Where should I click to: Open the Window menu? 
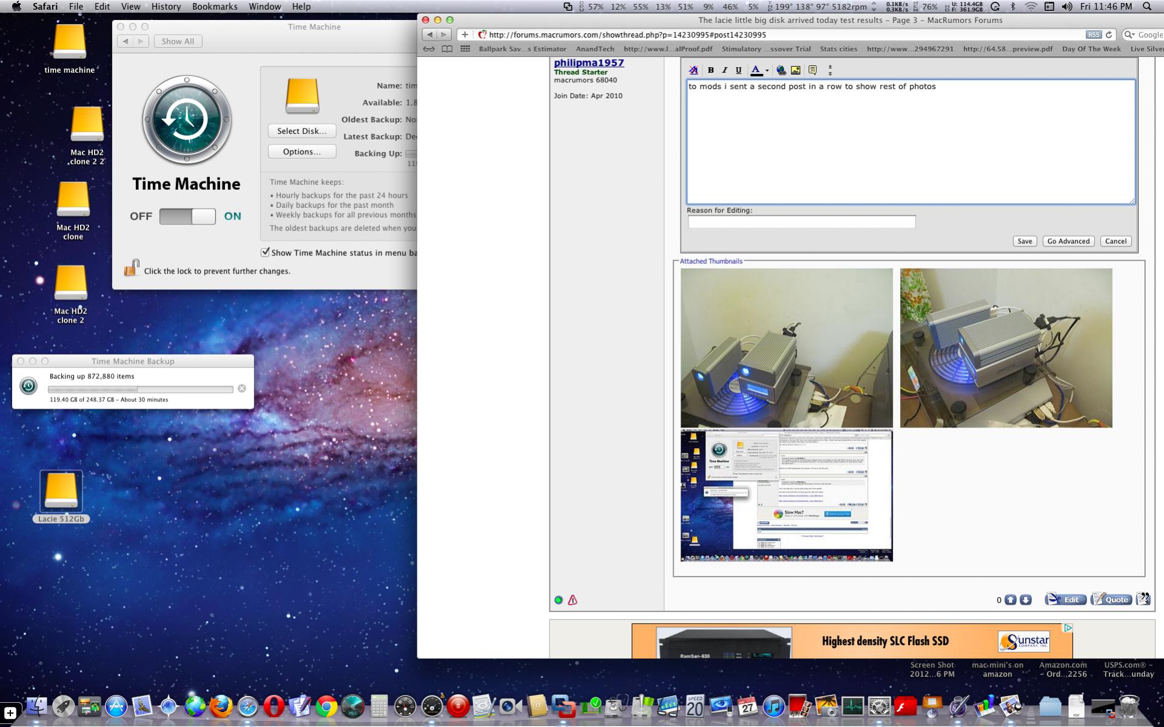point(264,7)
